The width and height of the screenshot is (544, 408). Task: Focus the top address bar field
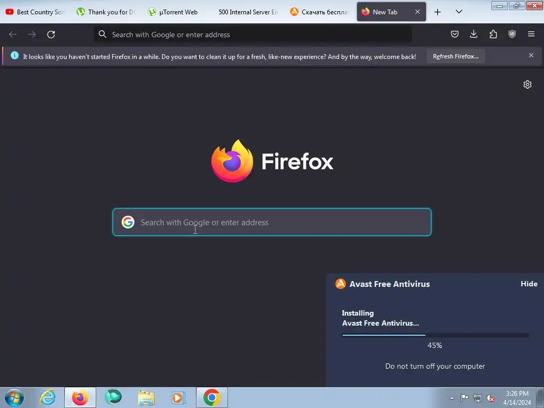coord(252,35)
